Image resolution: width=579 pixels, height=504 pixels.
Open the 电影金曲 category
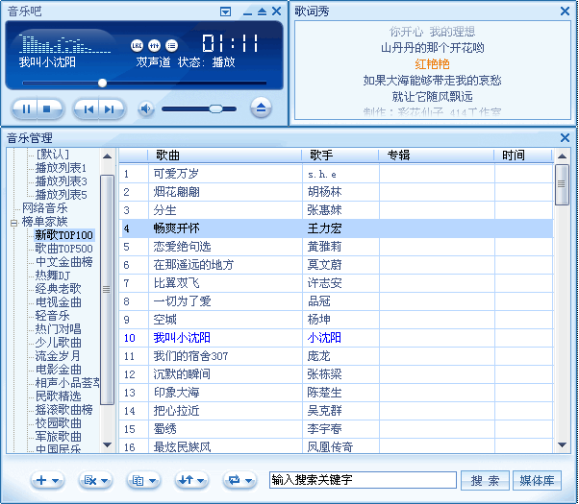58,370
